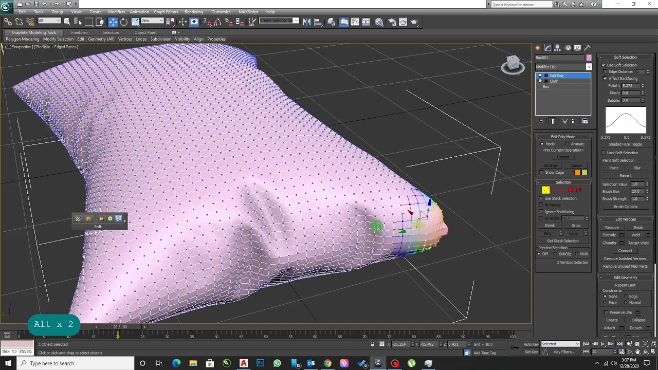The height and width of the screenshot is (370, 658).
Task: Open the Modifiers menu
Action: [116, 12]
